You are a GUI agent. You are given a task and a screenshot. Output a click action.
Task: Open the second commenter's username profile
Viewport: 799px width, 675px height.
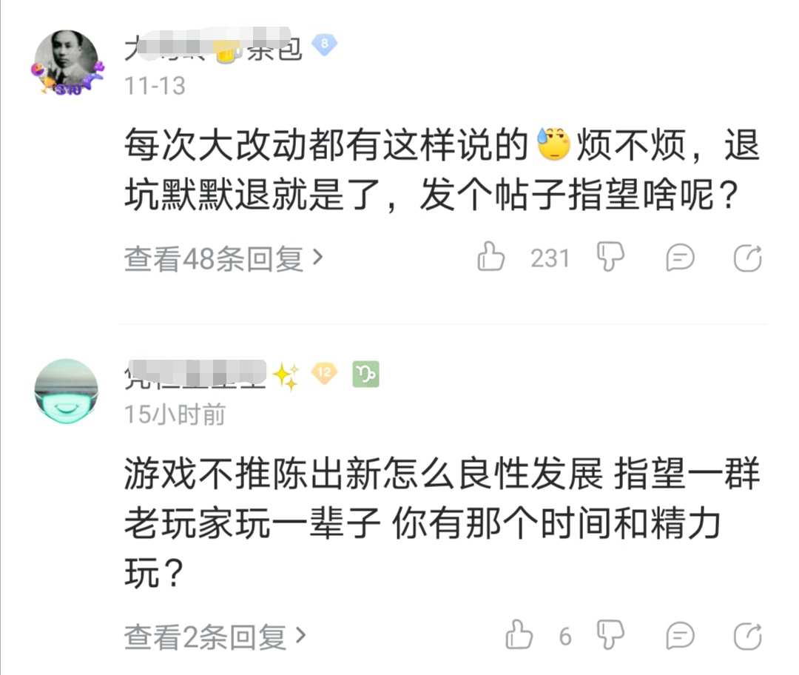coord(196,374)
